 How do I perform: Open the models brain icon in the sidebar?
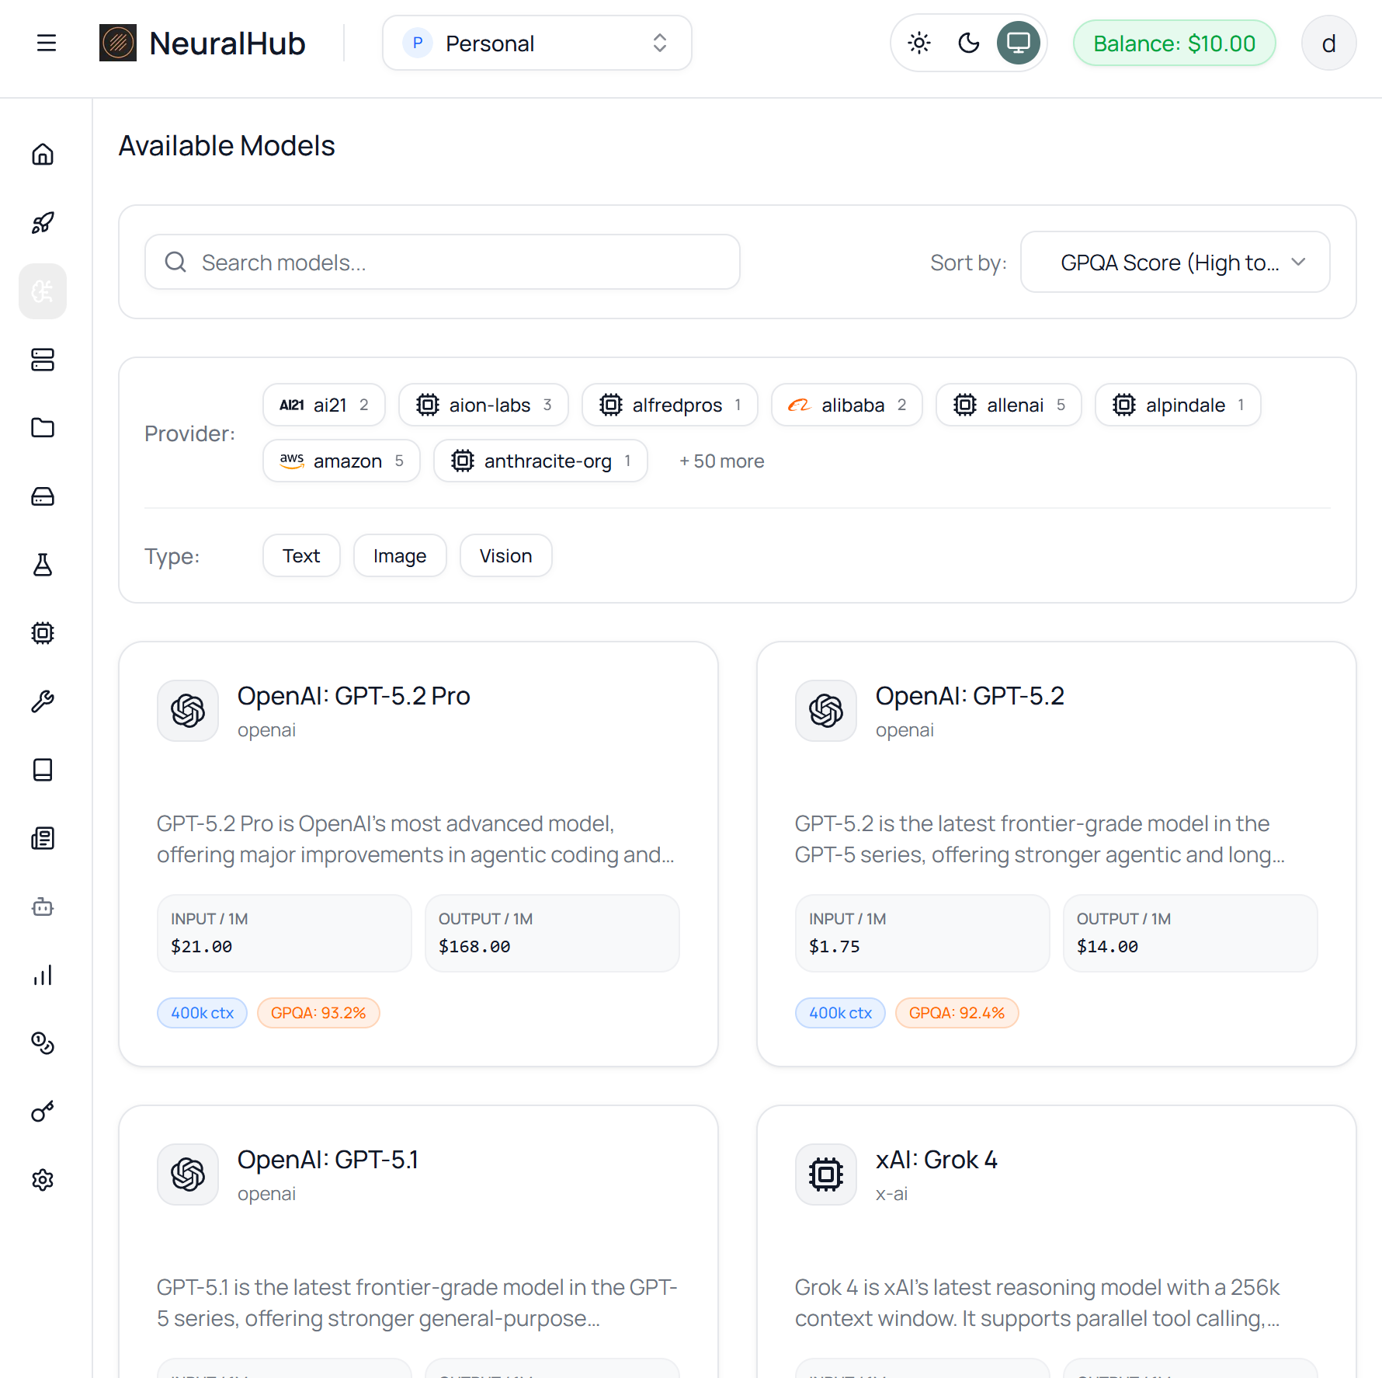click(43, 291)
